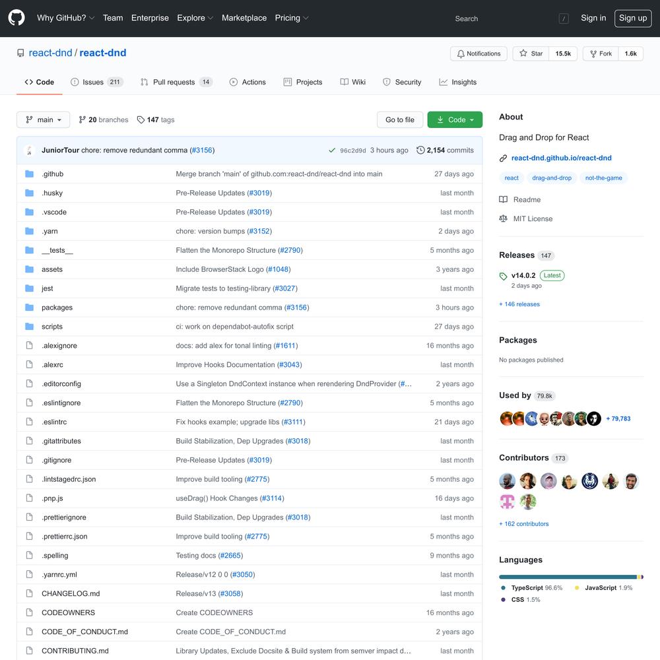The height and width of the screenshot is (660, 660).
Task: Open the CONTRIBUTING.md file
Action: [75, 651]
